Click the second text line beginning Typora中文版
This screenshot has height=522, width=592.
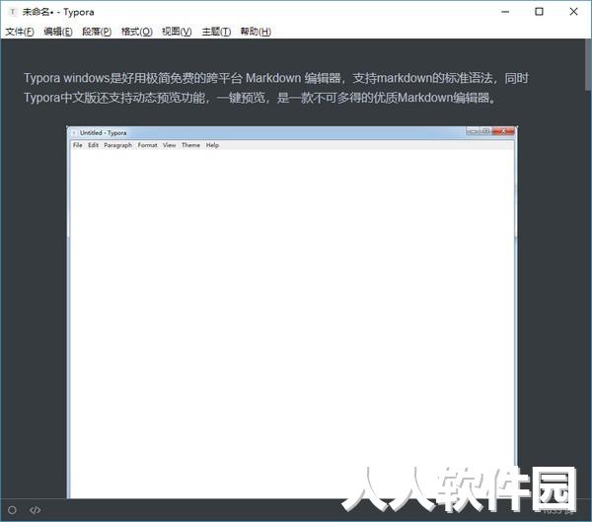[x=260, y=98]
